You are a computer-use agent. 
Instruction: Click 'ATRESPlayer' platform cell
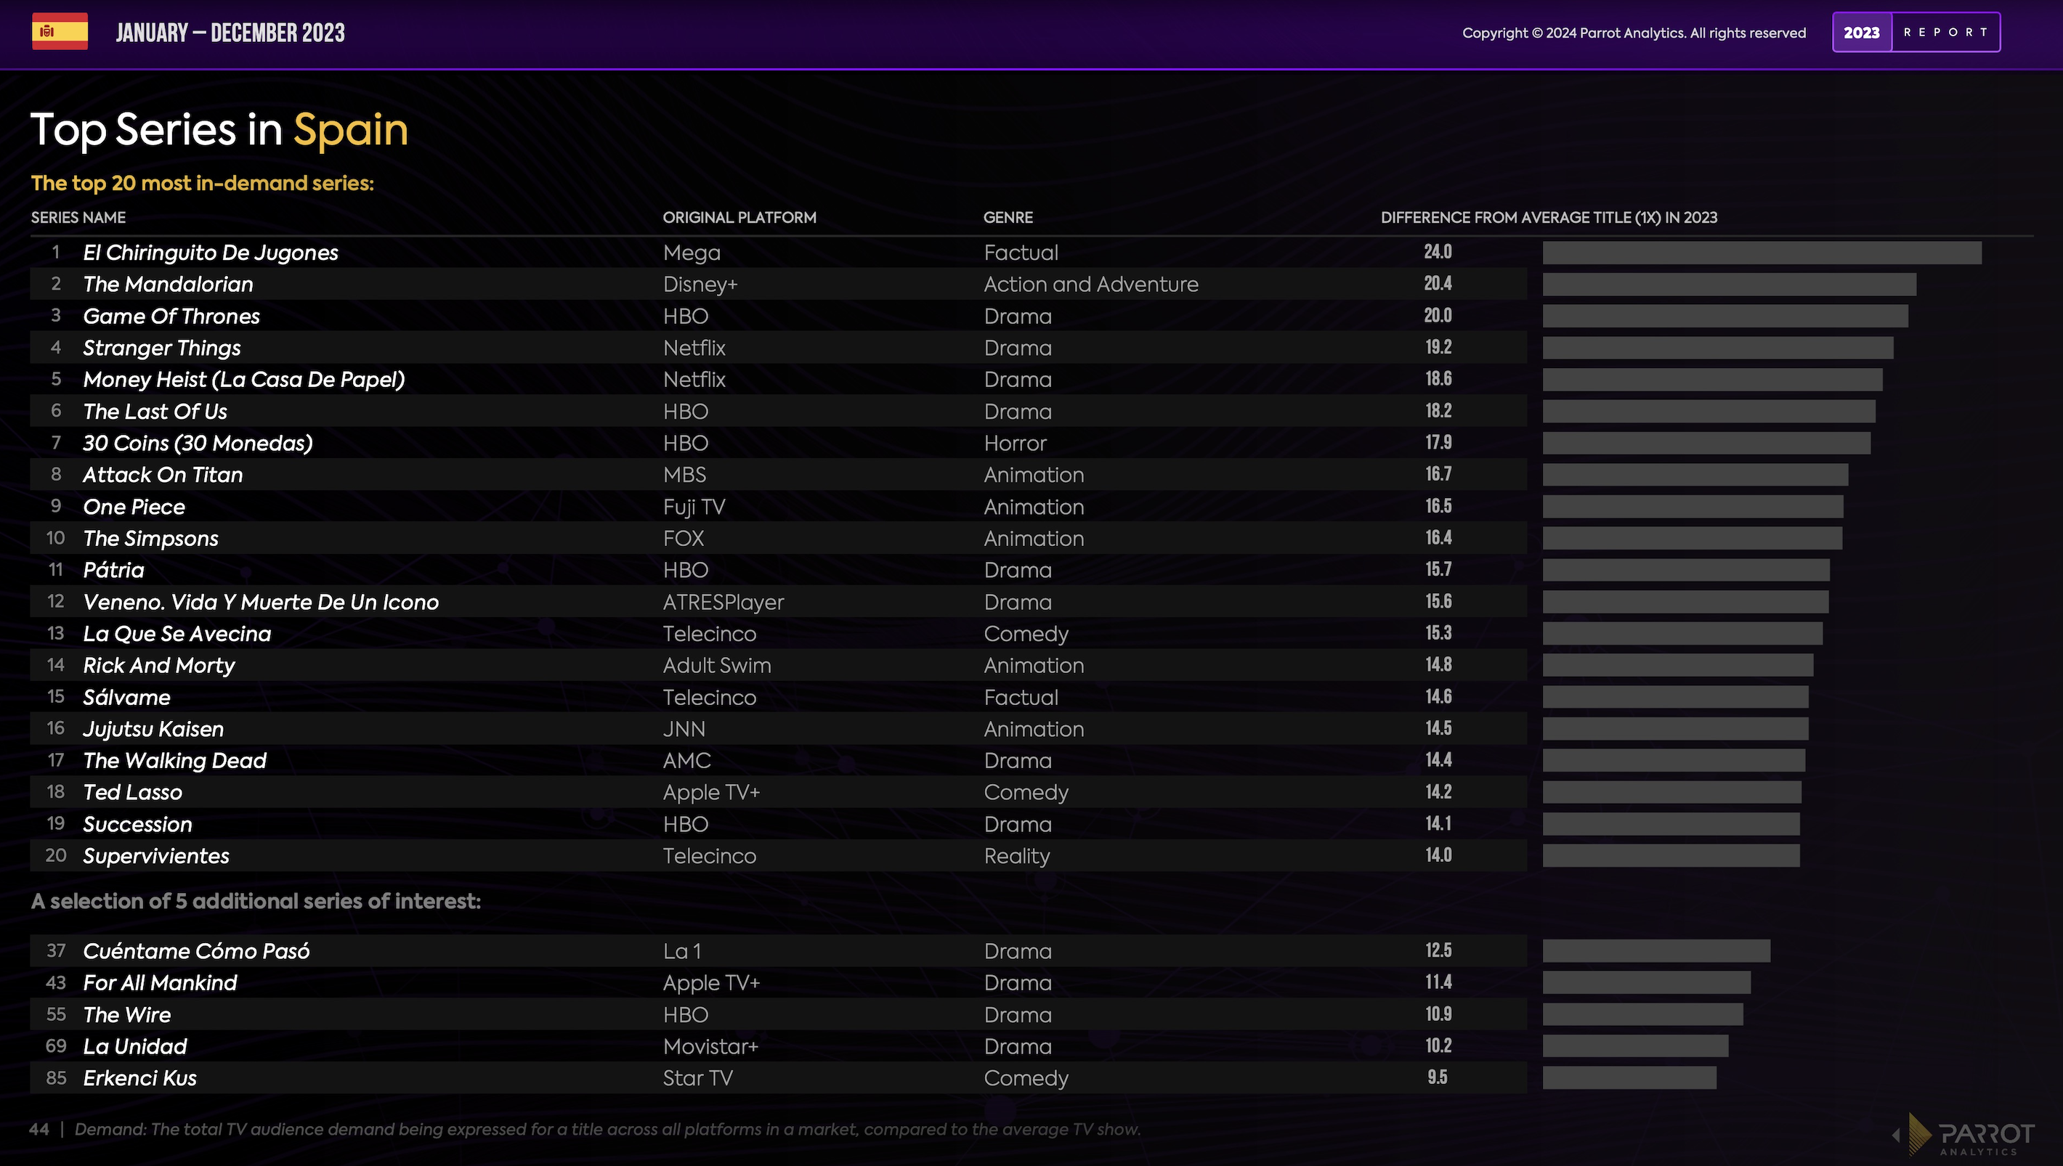pos(724,602)
